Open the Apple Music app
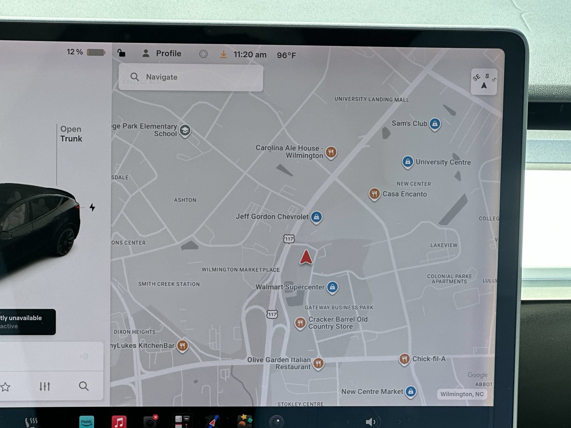The width and height of the screenshot is (571, 428). (x=119, y=422)
